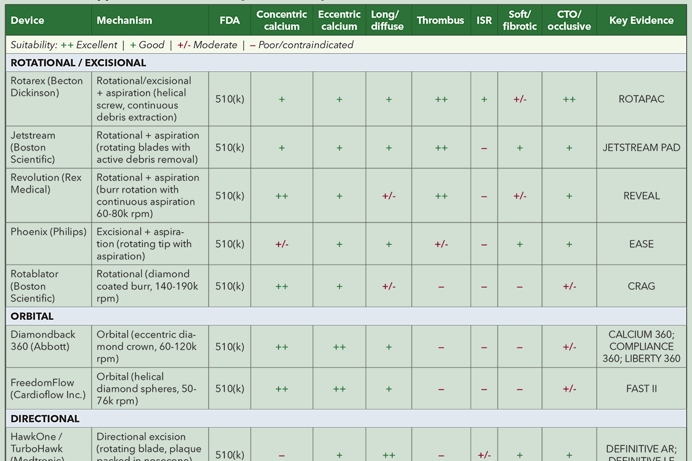The image size is (692, 461).
Task: Click the Rotarex (Becton Dickinson) device cell
Action: [x=48, y=99]
